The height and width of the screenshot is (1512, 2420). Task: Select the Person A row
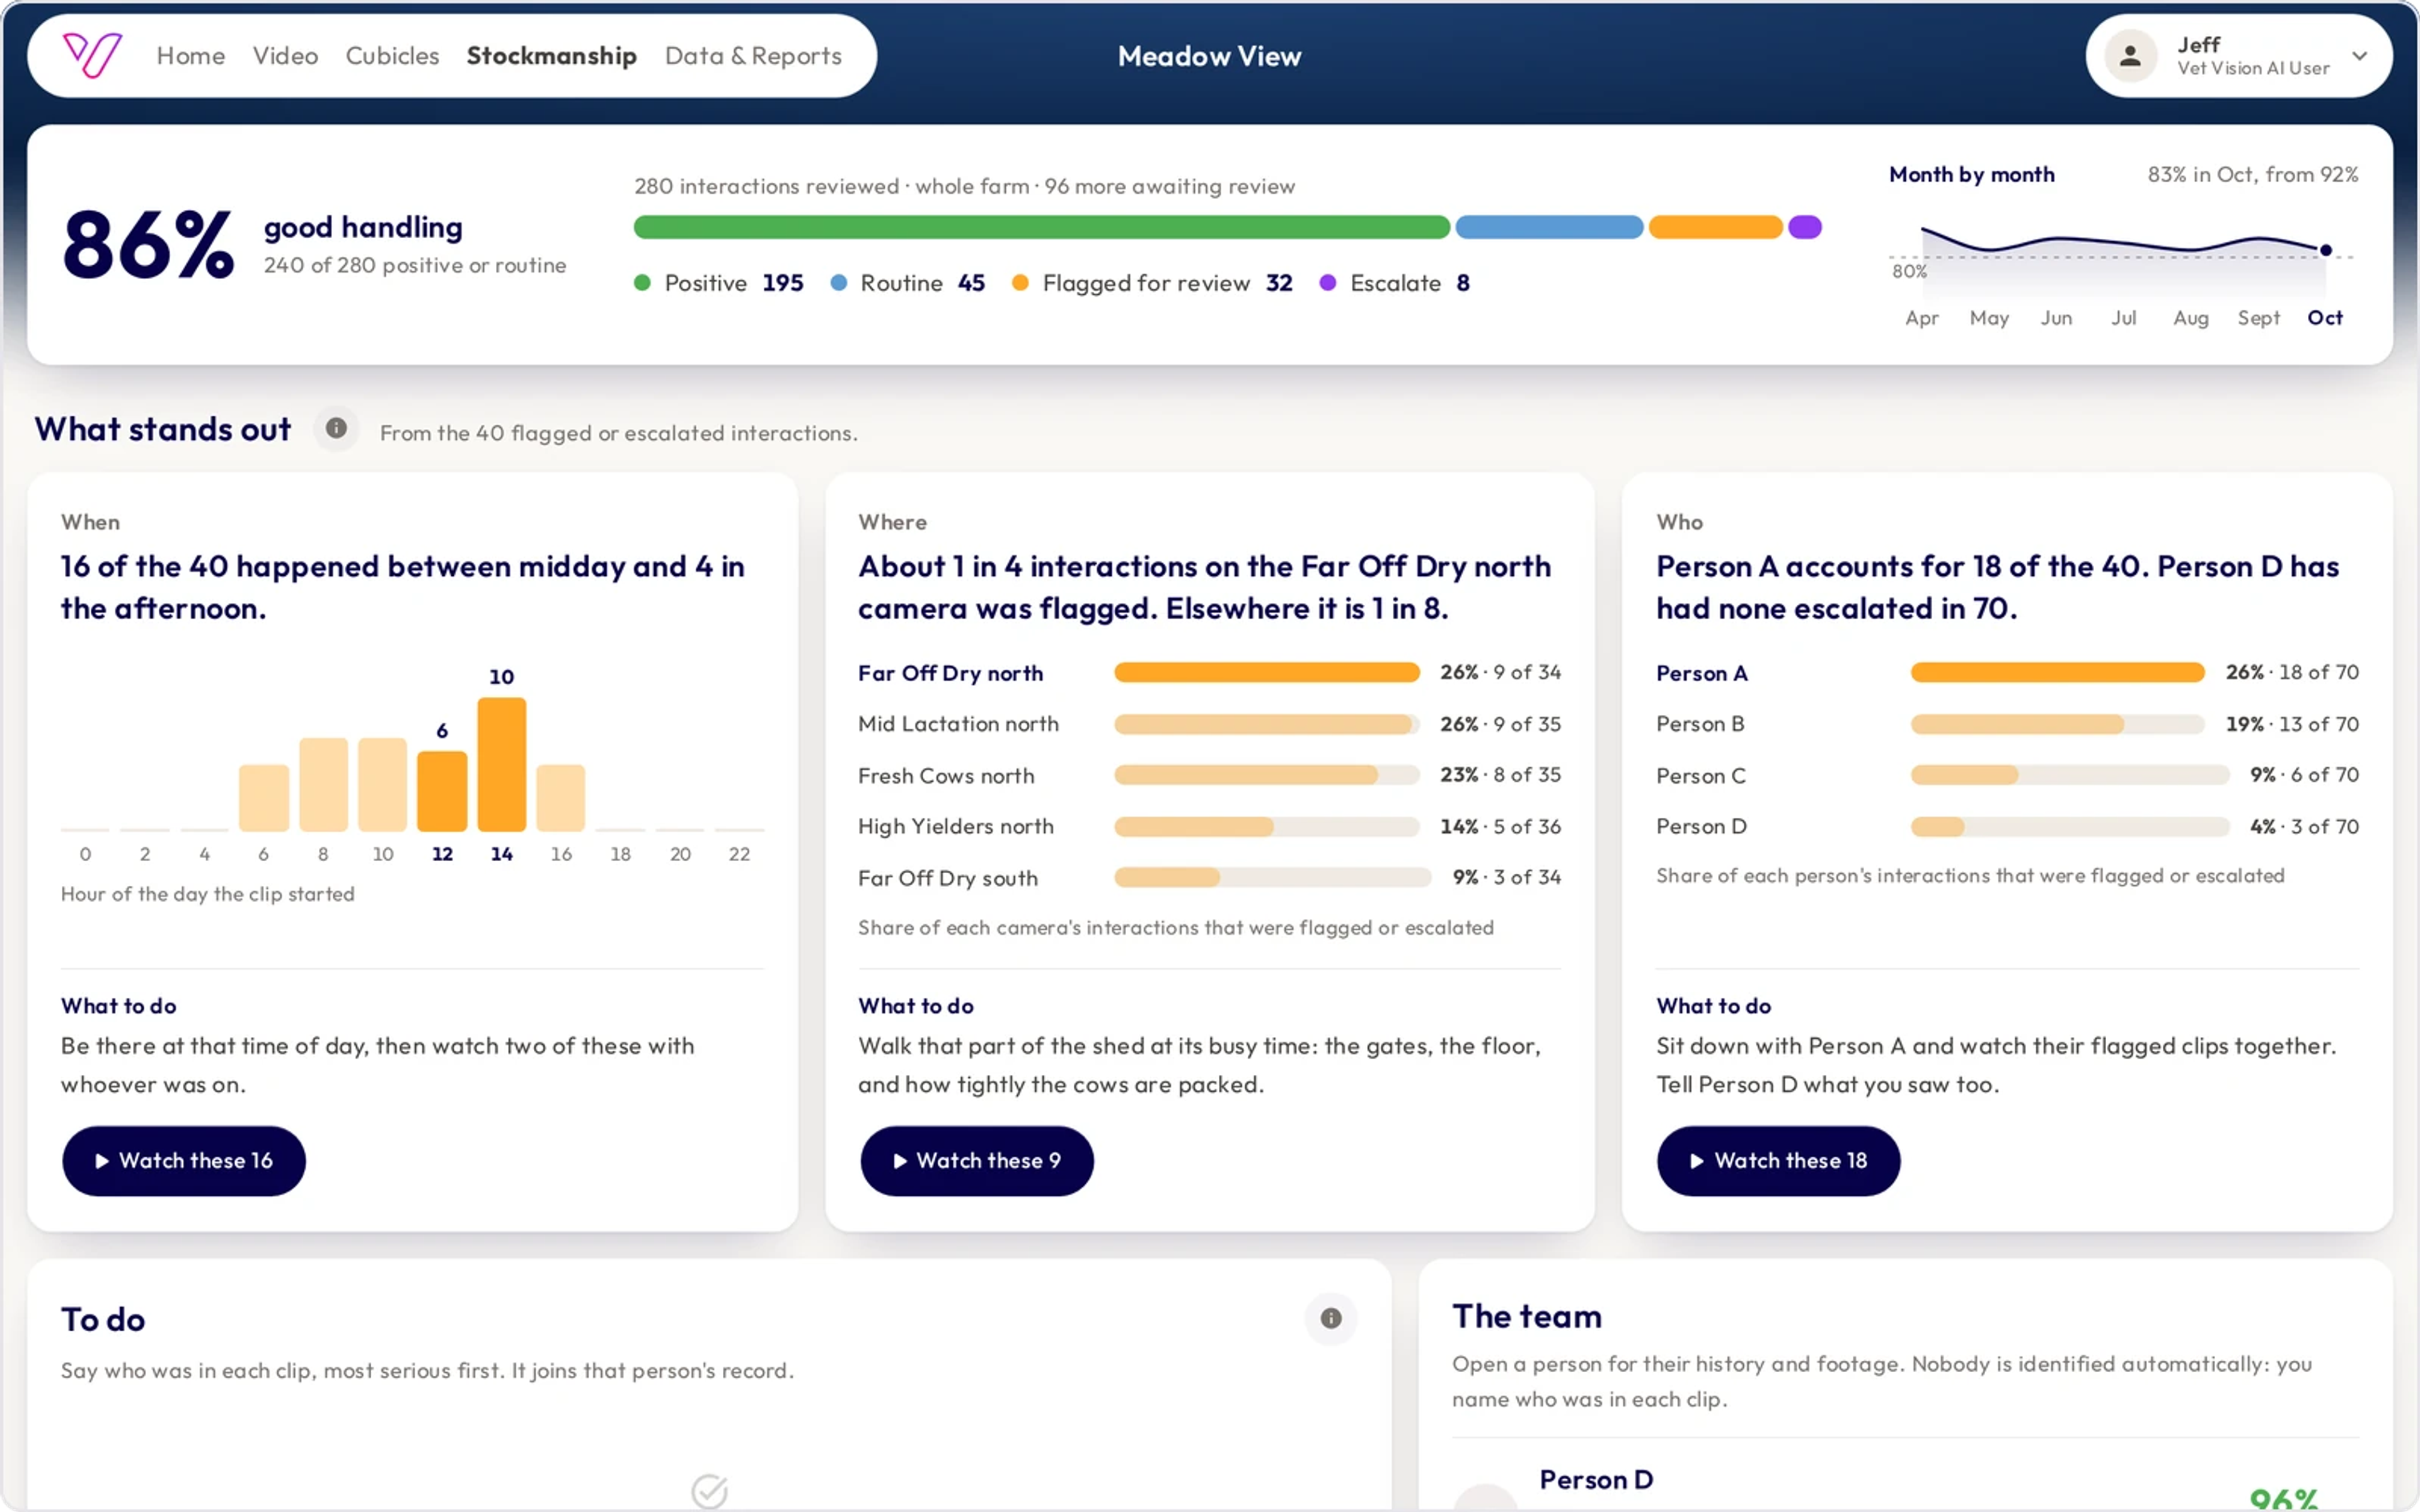click(2007, 673)
